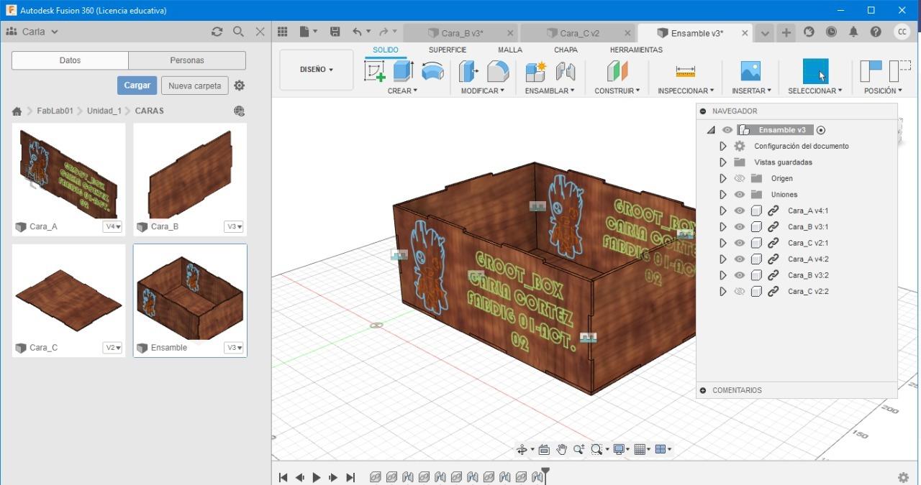Open the DISEÑO workspace dropdown

click(317, 70)
